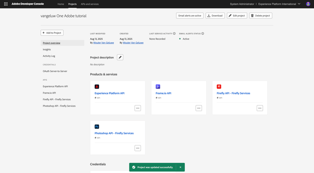The image size is (314, 173).
Task: Edit project description with pencil icon
Action: 120,57
